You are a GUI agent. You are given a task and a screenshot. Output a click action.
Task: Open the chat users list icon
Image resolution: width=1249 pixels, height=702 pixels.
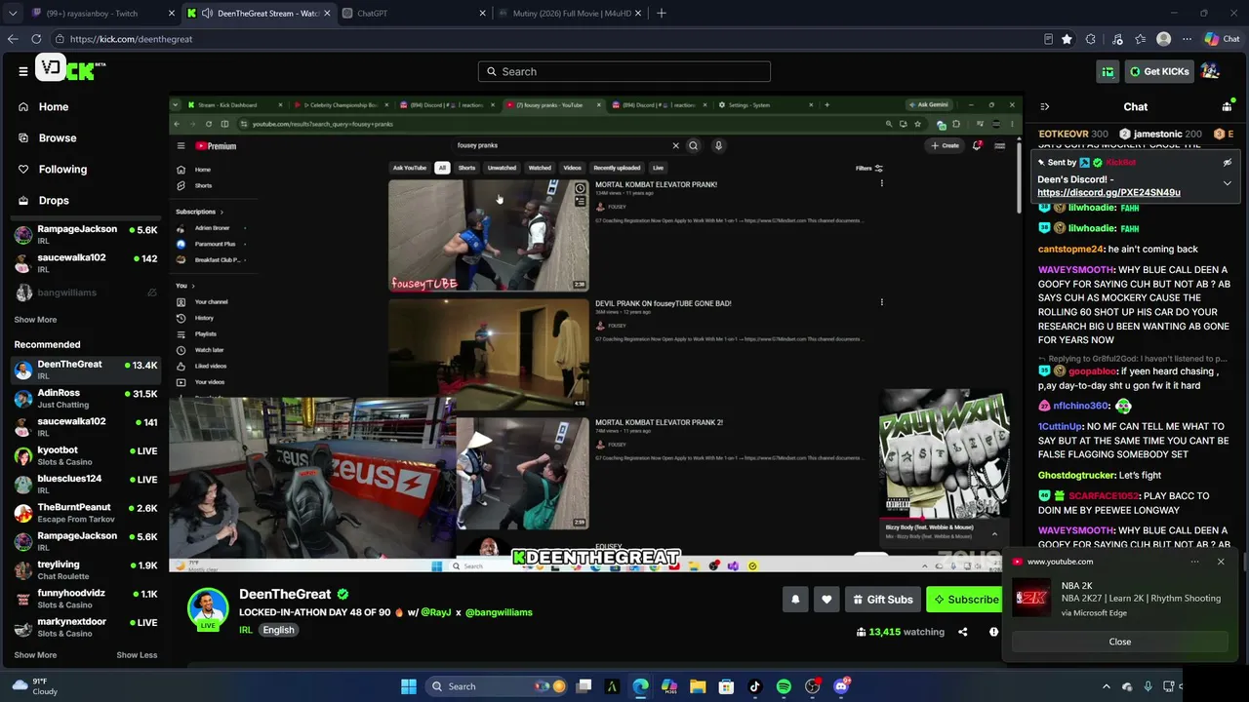coord(1227,106)
